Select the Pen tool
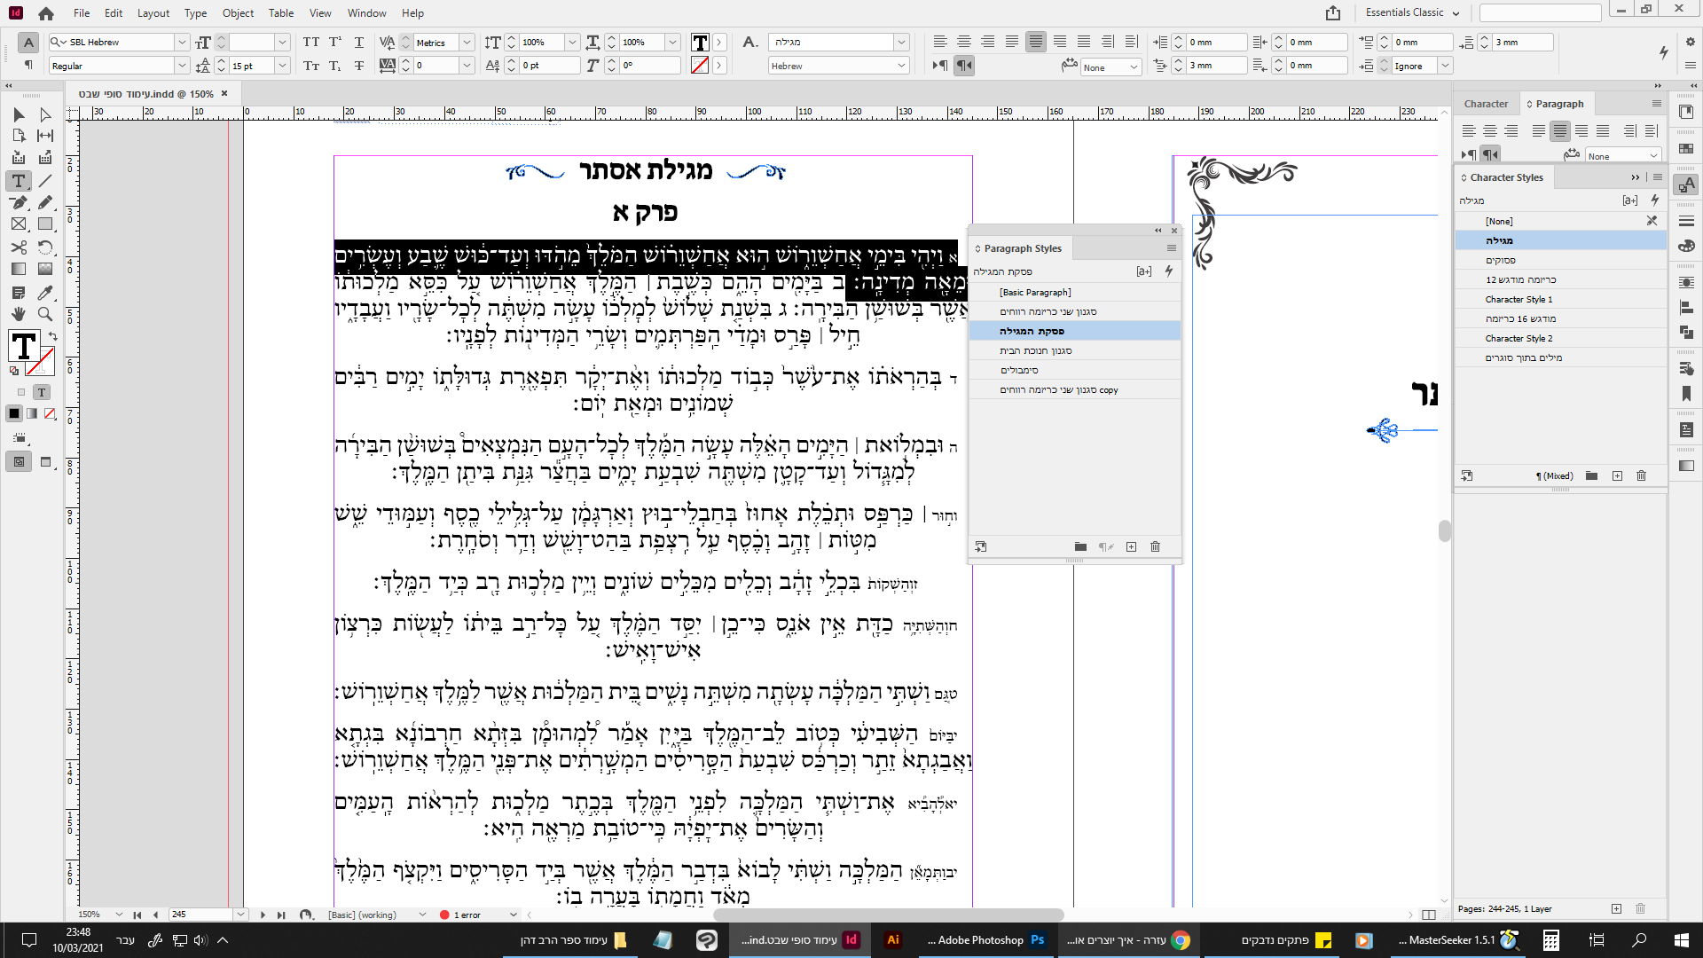The image size is (1703, 958). (19, 202)
